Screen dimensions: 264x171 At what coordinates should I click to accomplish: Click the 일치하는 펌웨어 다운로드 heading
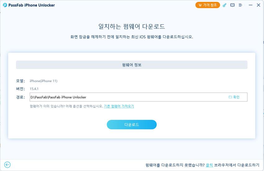pyautogui.click(x=132, y=27)
